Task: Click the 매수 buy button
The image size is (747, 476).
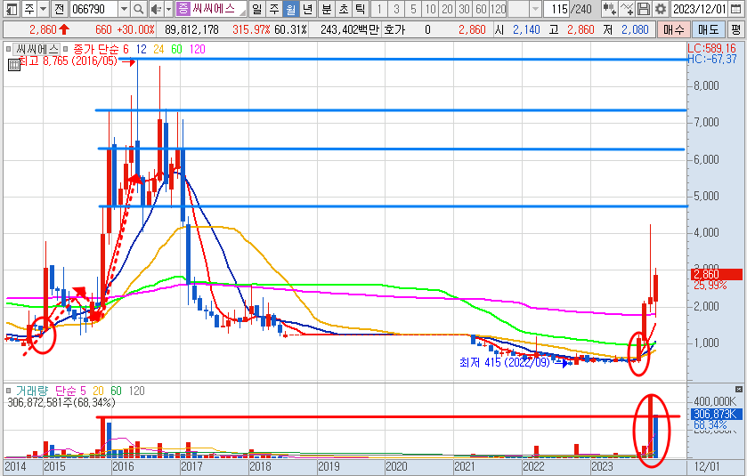Action: click(673, 29)
